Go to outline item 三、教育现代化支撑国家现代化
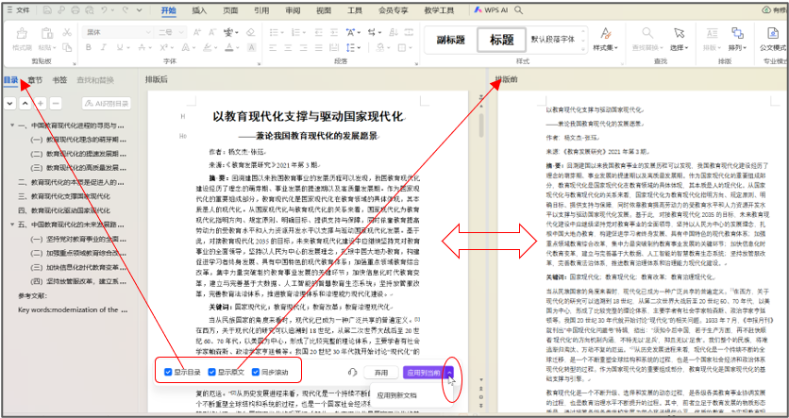Image resolution: width=789 pixels, height=418 pixels. tap(64, 196)
